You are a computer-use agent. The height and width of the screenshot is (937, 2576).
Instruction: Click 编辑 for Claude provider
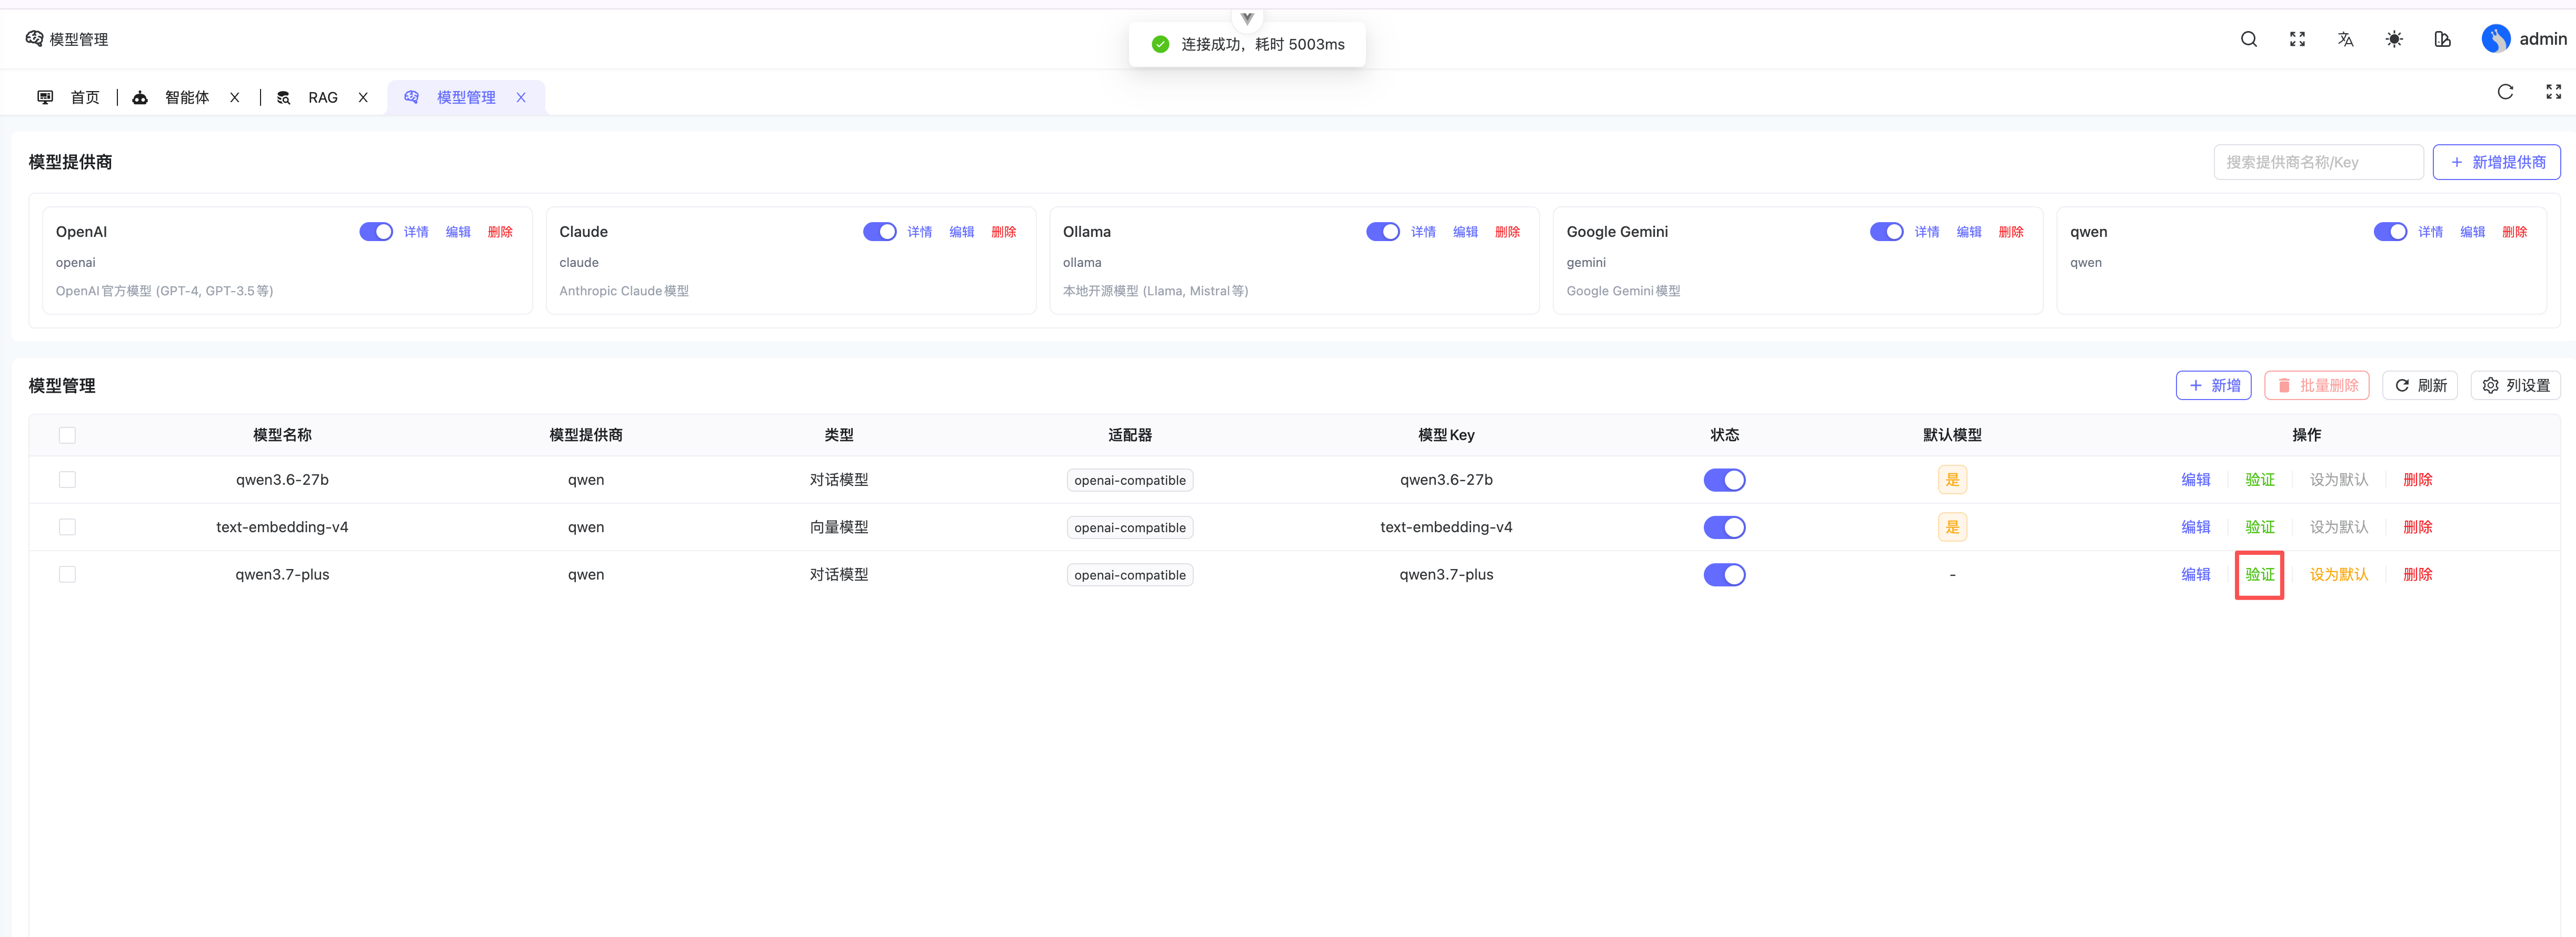coord(962,232)
